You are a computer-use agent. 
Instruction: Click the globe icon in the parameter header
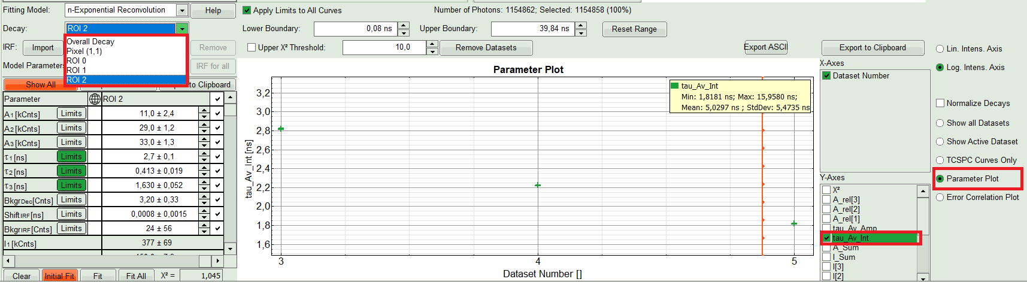pos(95,99)
